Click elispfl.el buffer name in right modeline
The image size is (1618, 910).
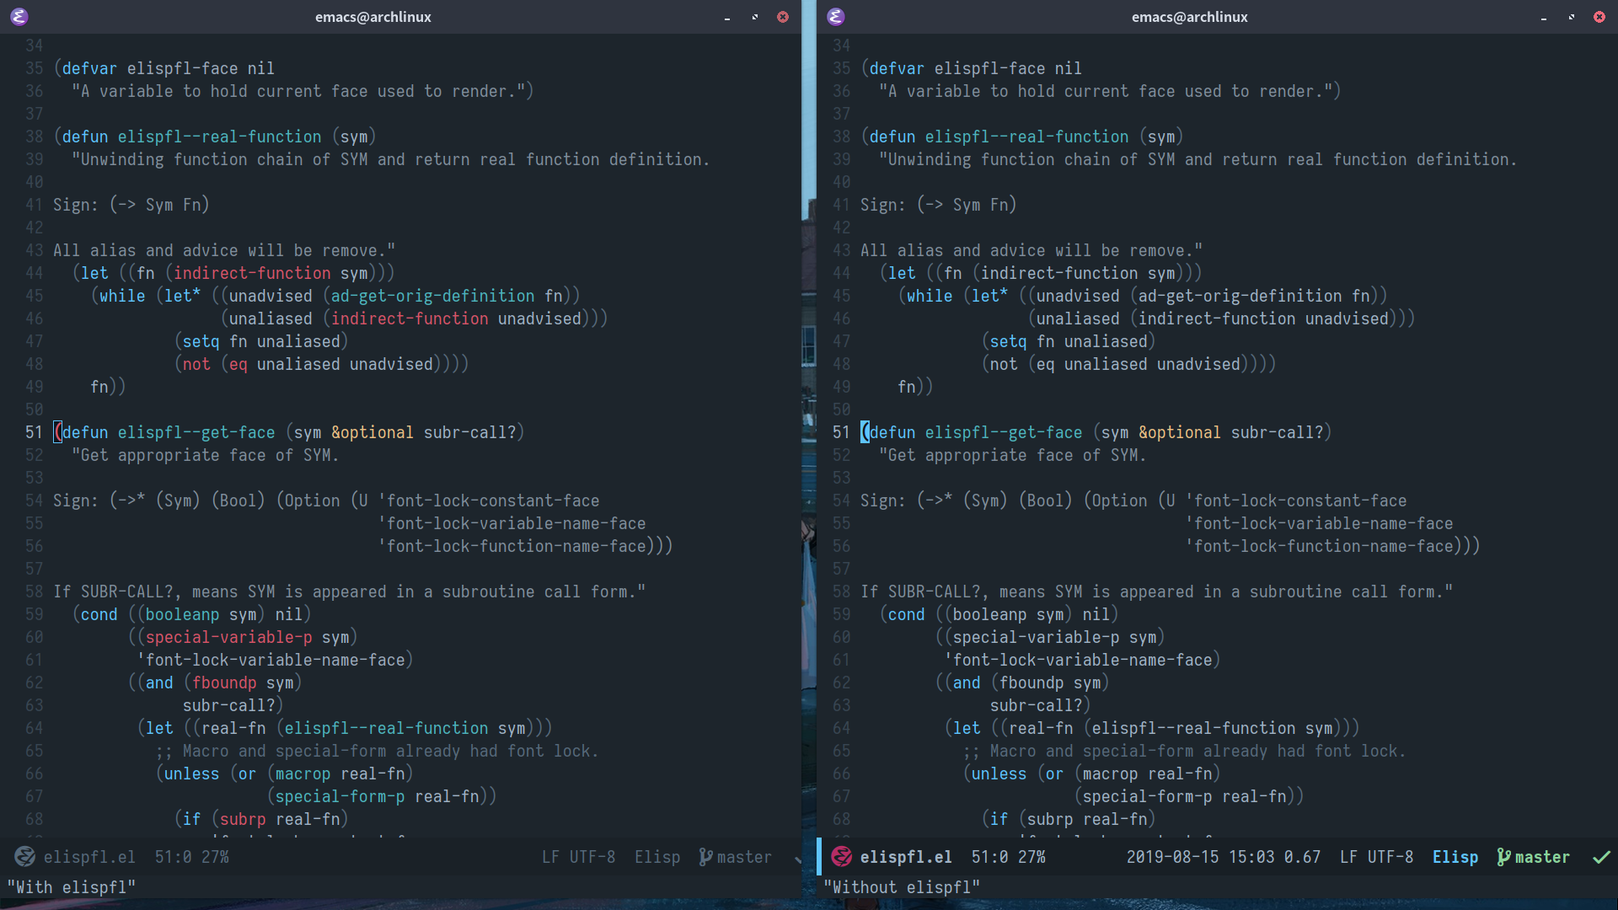click(906, 857)
